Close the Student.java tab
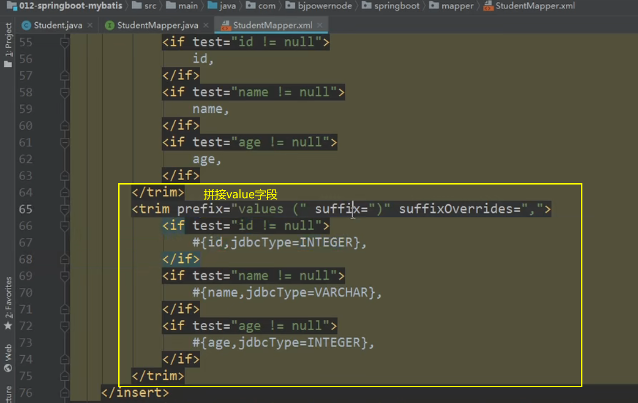This screenshot has height=403, width=638. [x=91, y=25]
